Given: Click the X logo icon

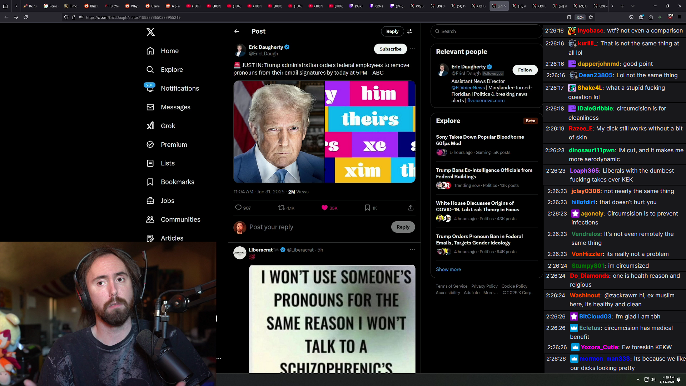Looking at the screenshot, I should (x=150, y=32).
